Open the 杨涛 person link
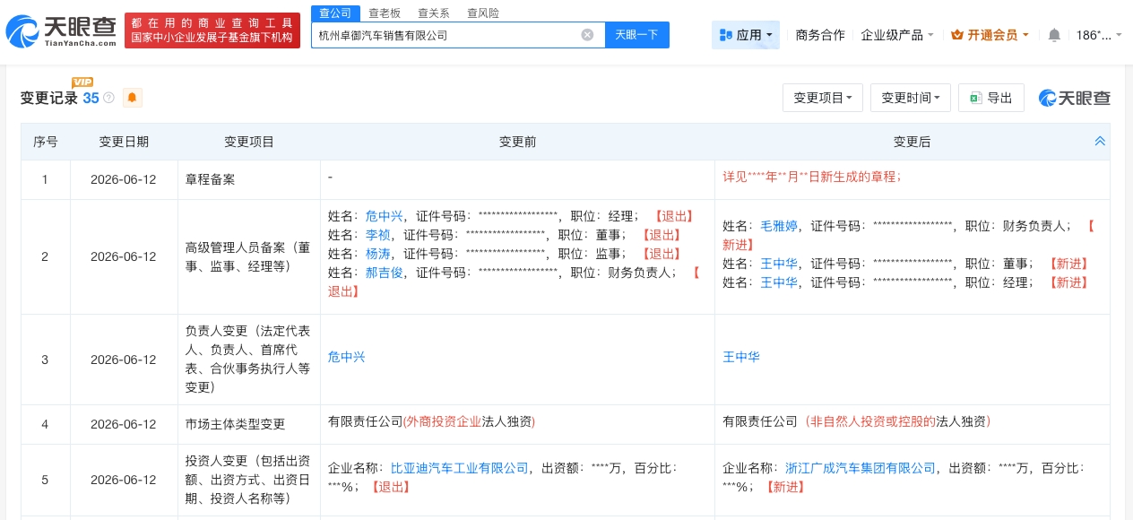Screen dimensions: 1133x520 click(x=378, y=254)
